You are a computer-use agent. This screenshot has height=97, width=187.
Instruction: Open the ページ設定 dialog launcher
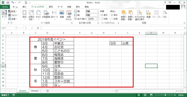point(72,23)
